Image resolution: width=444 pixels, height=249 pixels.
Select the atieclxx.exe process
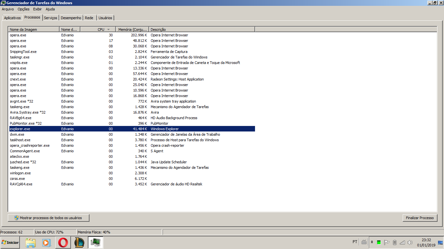tap(131, 156)
